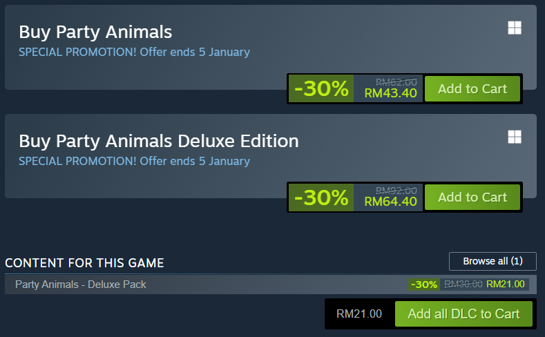Click the promotion text under Buy Party Animals
Screen dimensions: 545x337
[134, 52]
